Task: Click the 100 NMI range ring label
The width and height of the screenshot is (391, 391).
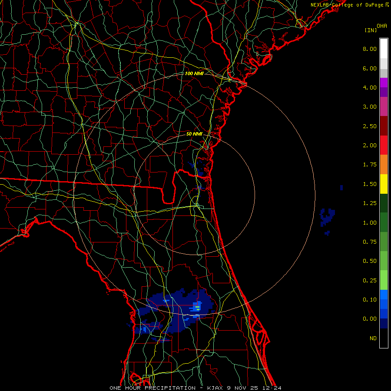Action: [194, 73]
